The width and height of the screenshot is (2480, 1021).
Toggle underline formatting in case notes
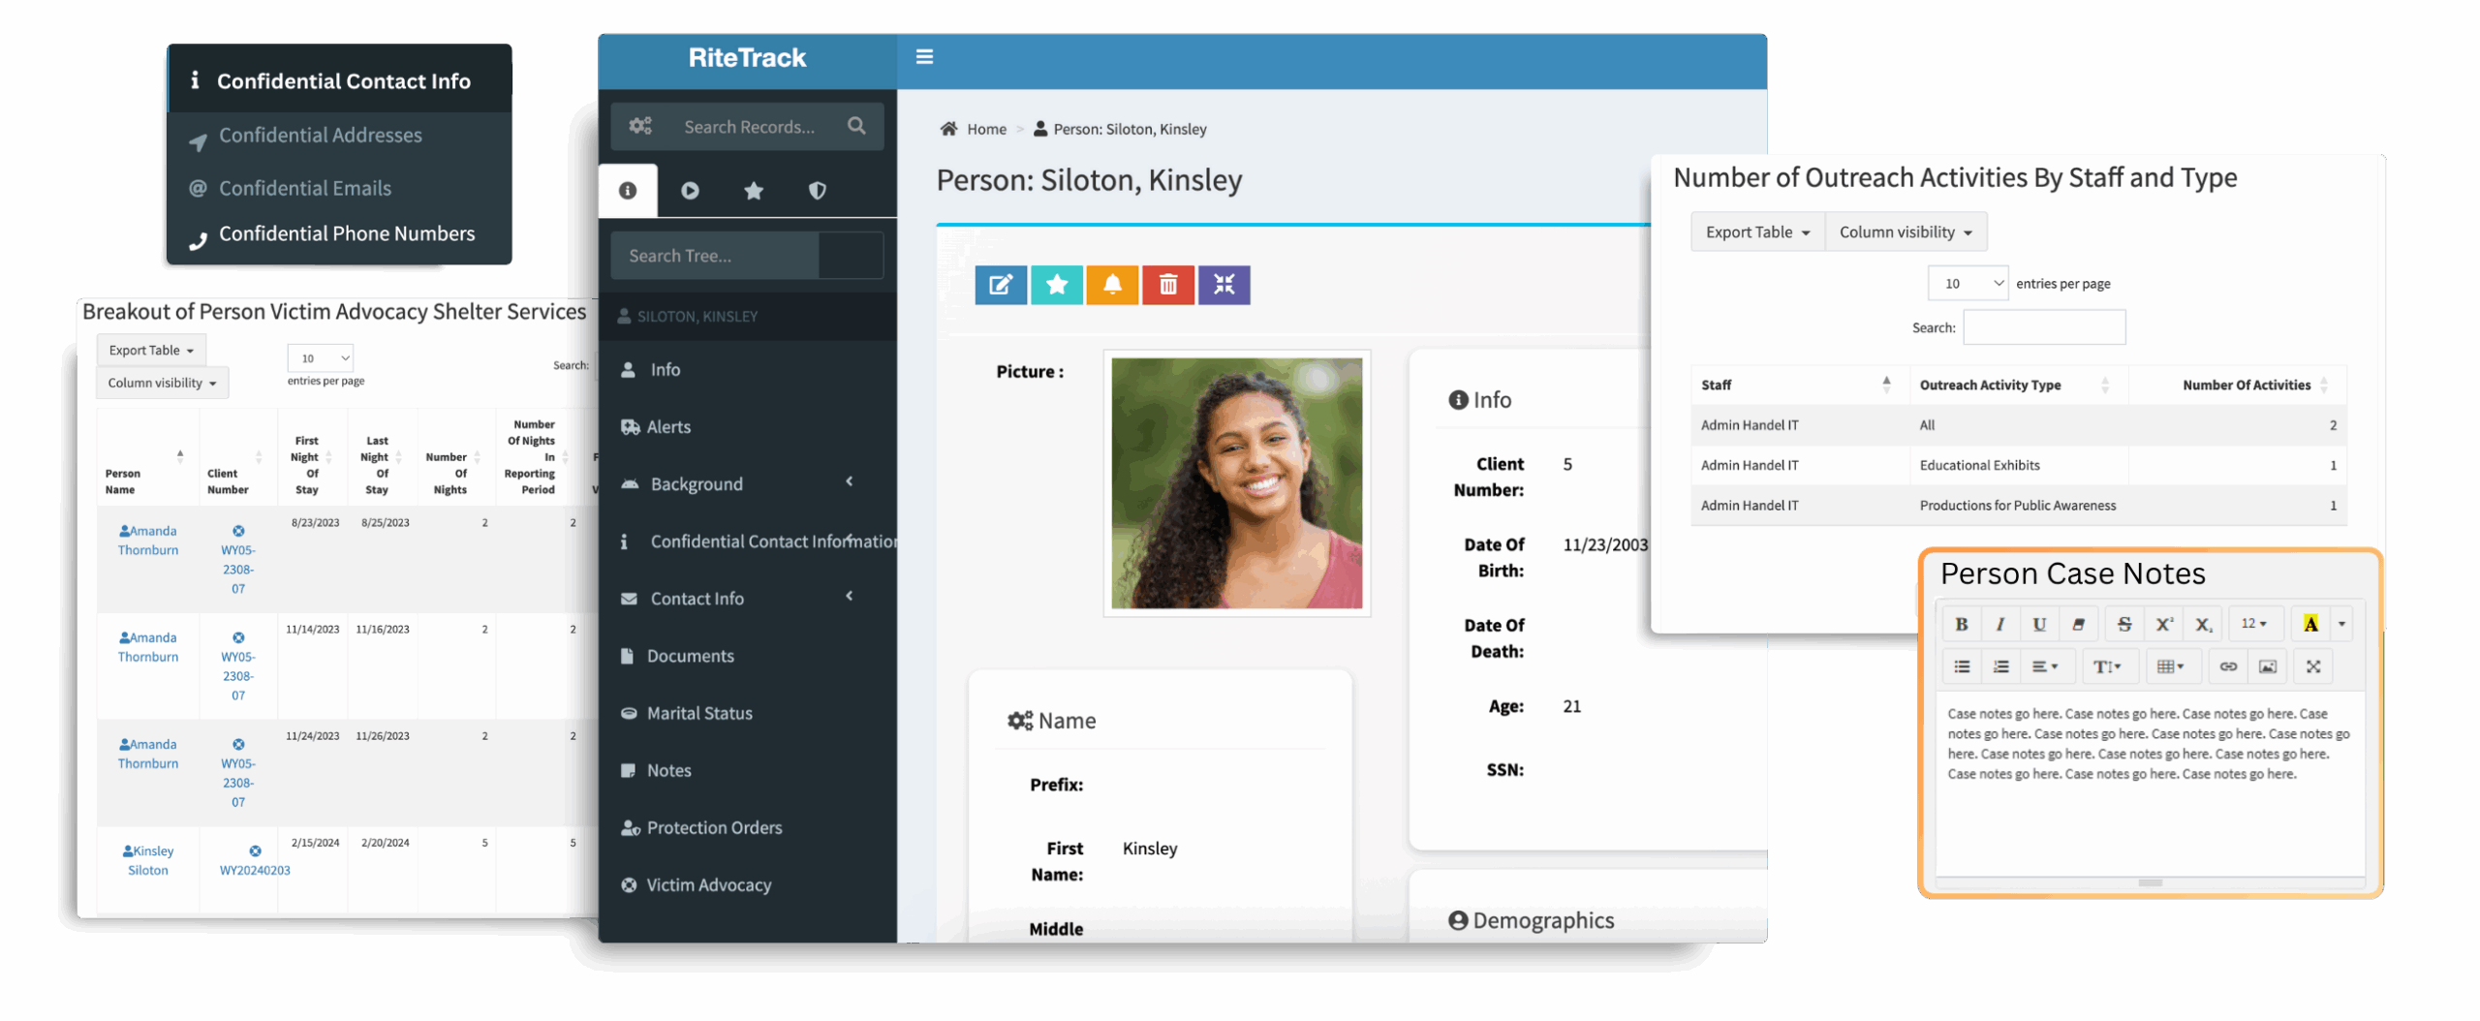pyautogui.click(x=2039, y=624)
